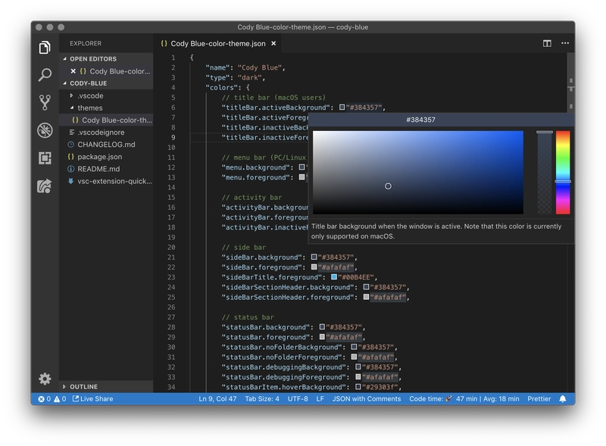
Task: Open color swatch for statusBar.debuggingForeground
Action: tap(358, 377)
